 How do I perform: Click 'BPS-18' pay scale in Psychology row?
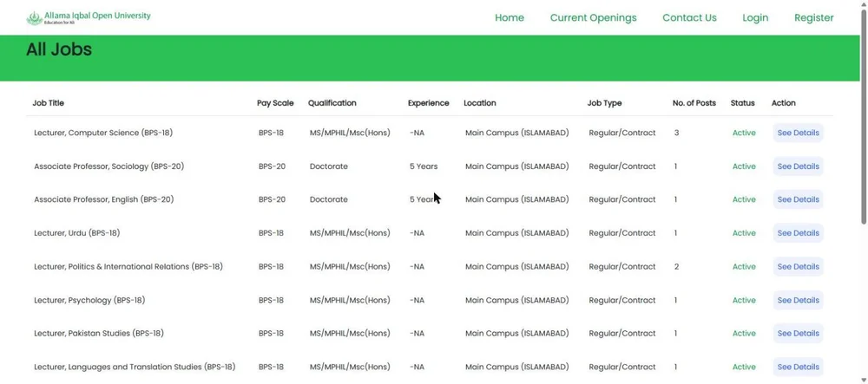click(271, 300)
